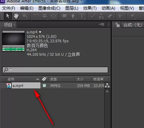Select the Rectangle mask tool

coord(65,16)
